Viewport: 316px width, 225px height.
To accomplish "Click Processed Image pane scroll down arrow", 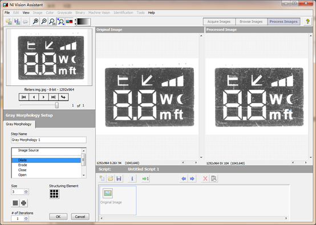I will [x=310, y=157].
